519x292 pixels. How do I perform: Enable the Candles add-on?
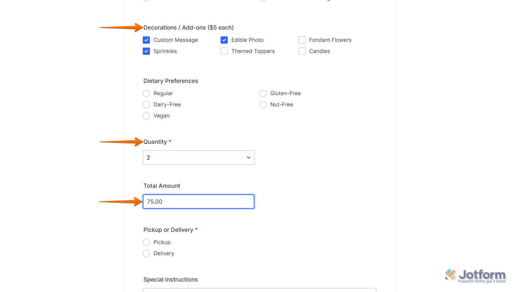302,51
